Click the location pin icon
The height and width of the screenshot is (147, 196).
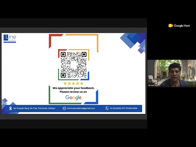pos(10,108)
